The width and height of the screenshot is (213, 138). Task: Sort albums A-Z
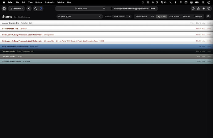point(152,17)
